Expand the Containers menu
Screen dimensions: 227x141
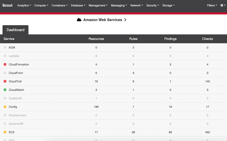pyautogui.click(x=60, y=5)
